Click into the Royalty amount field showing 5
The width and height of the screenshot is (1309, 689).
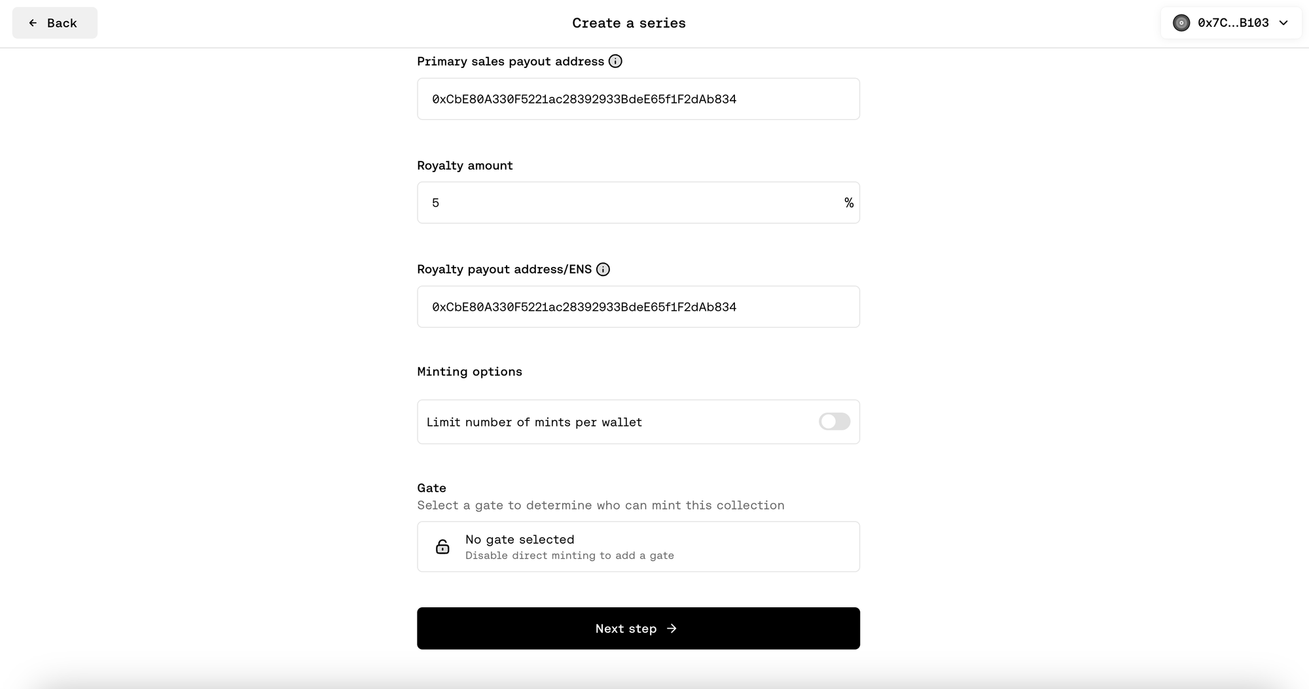point(638,203)
